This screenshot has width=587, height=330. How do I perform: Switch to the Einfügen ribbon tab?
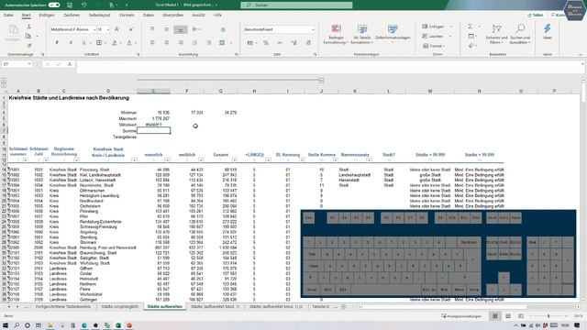[47, 16]
